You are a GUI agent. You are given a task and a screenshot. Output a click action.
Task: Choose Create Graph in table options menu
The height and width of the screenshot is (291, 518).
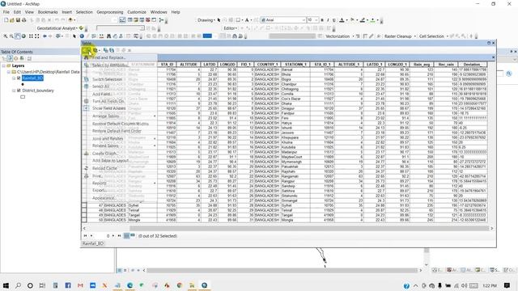(x=120, y=154)
